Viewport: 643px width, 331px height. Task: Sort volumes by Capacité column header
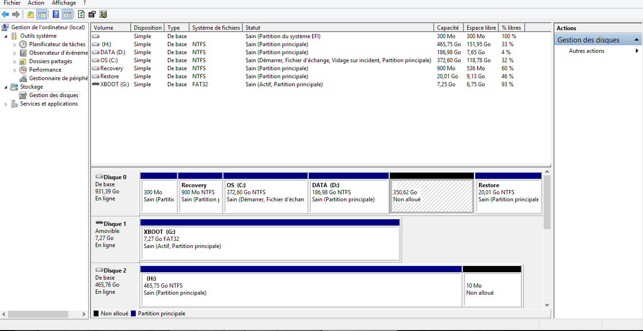point(447,28)
